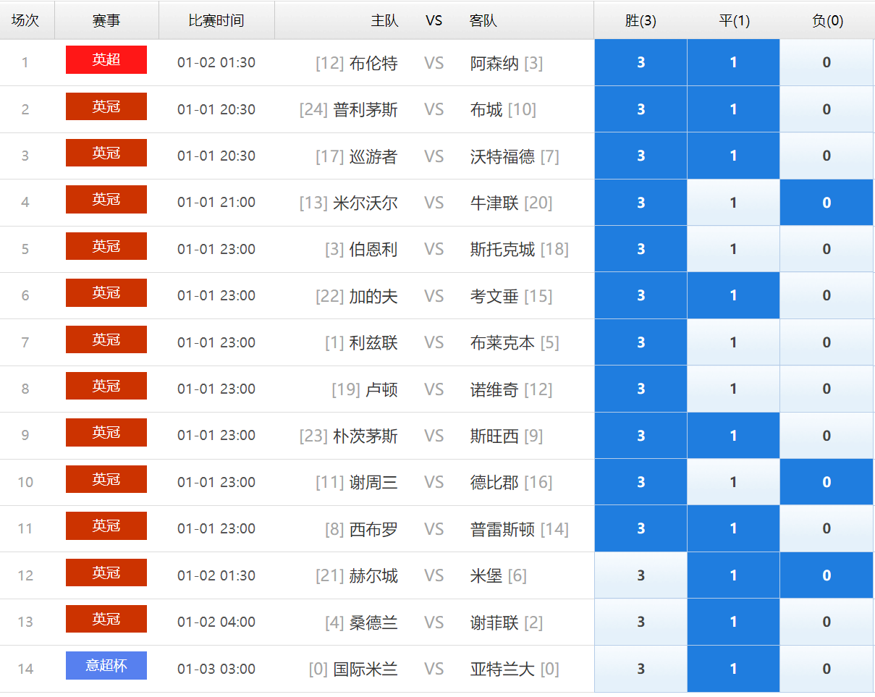
Task: Click the 英冠 tag in row 7
Action: [106, 339]
